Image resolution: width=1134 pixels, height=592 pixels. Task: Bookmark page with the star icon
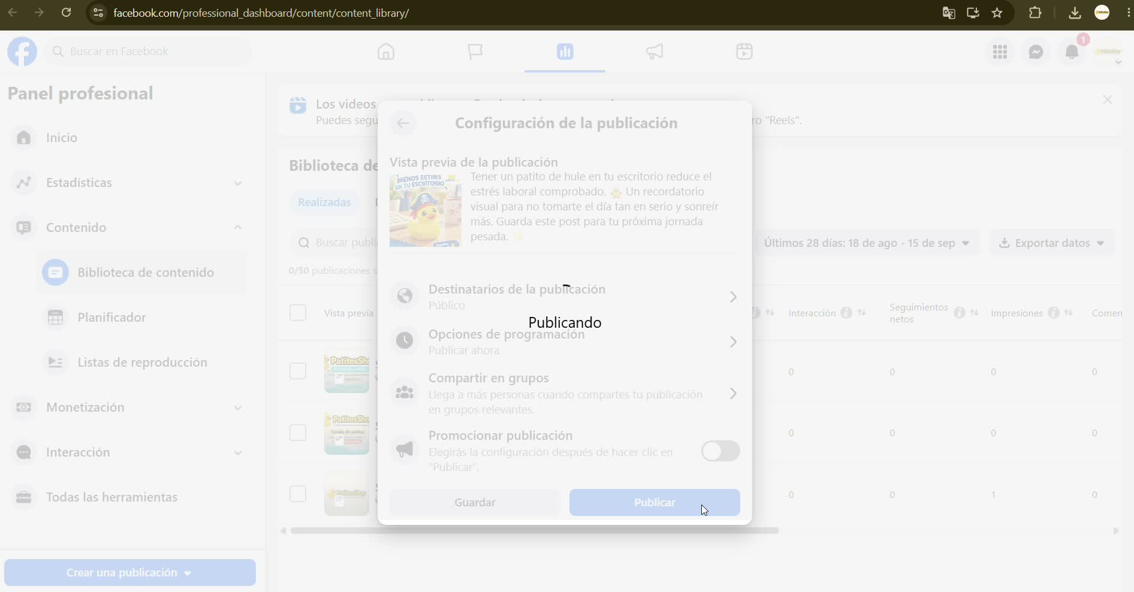coord(997,13)
